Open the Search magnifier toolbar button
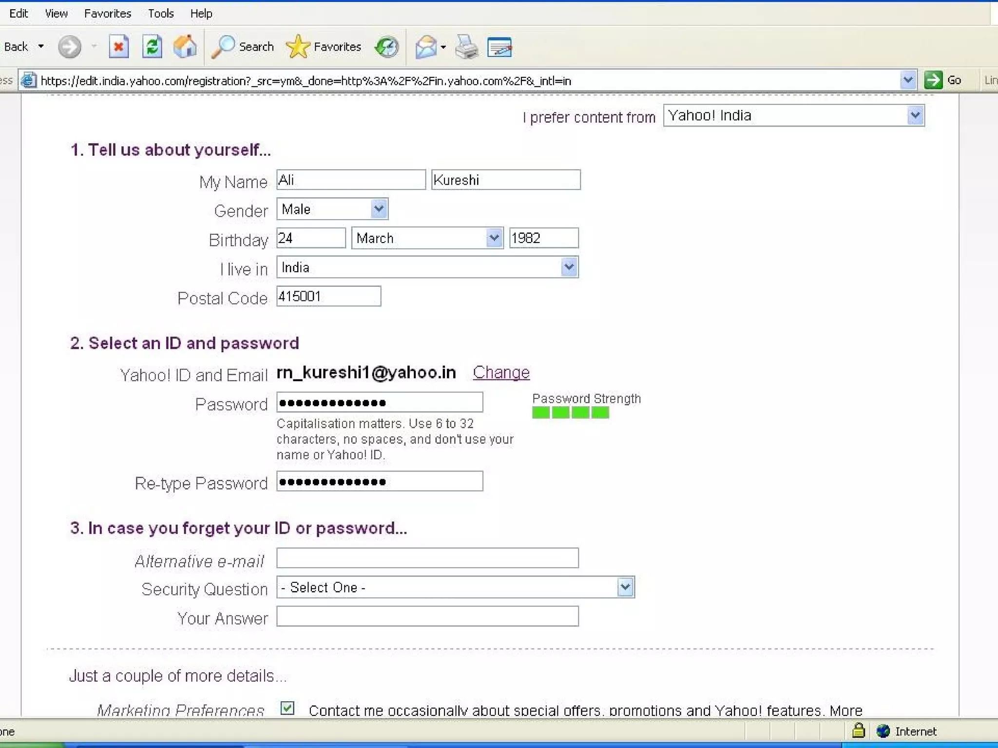Image resolution: width=998 pixels, height=748 pixels. [242, 47]
